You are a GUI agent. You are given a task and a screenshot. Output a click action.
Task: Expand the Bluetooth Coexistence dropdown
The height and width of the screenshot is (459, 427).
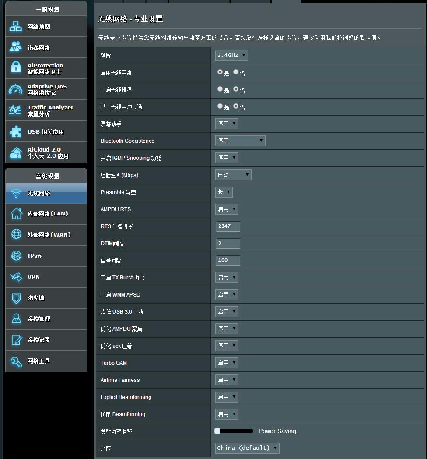(x=240, y=141)
